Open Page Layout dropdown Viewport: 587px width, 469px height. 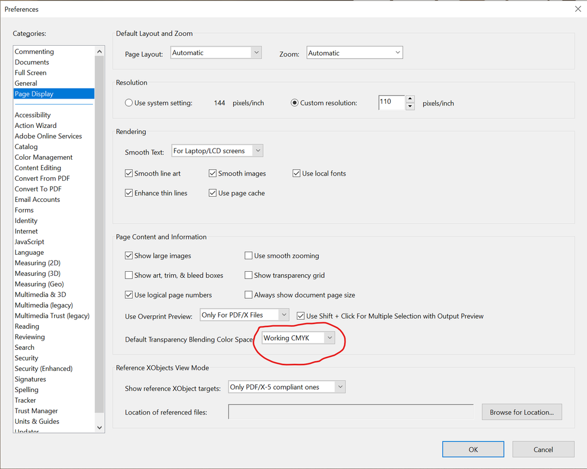click(216, 53)
